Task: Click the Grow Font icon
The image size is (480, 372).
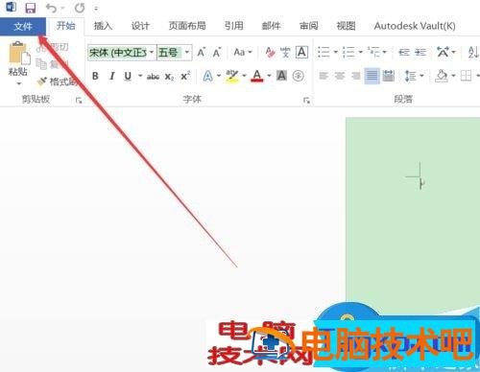Action: [x=202, y=52]
